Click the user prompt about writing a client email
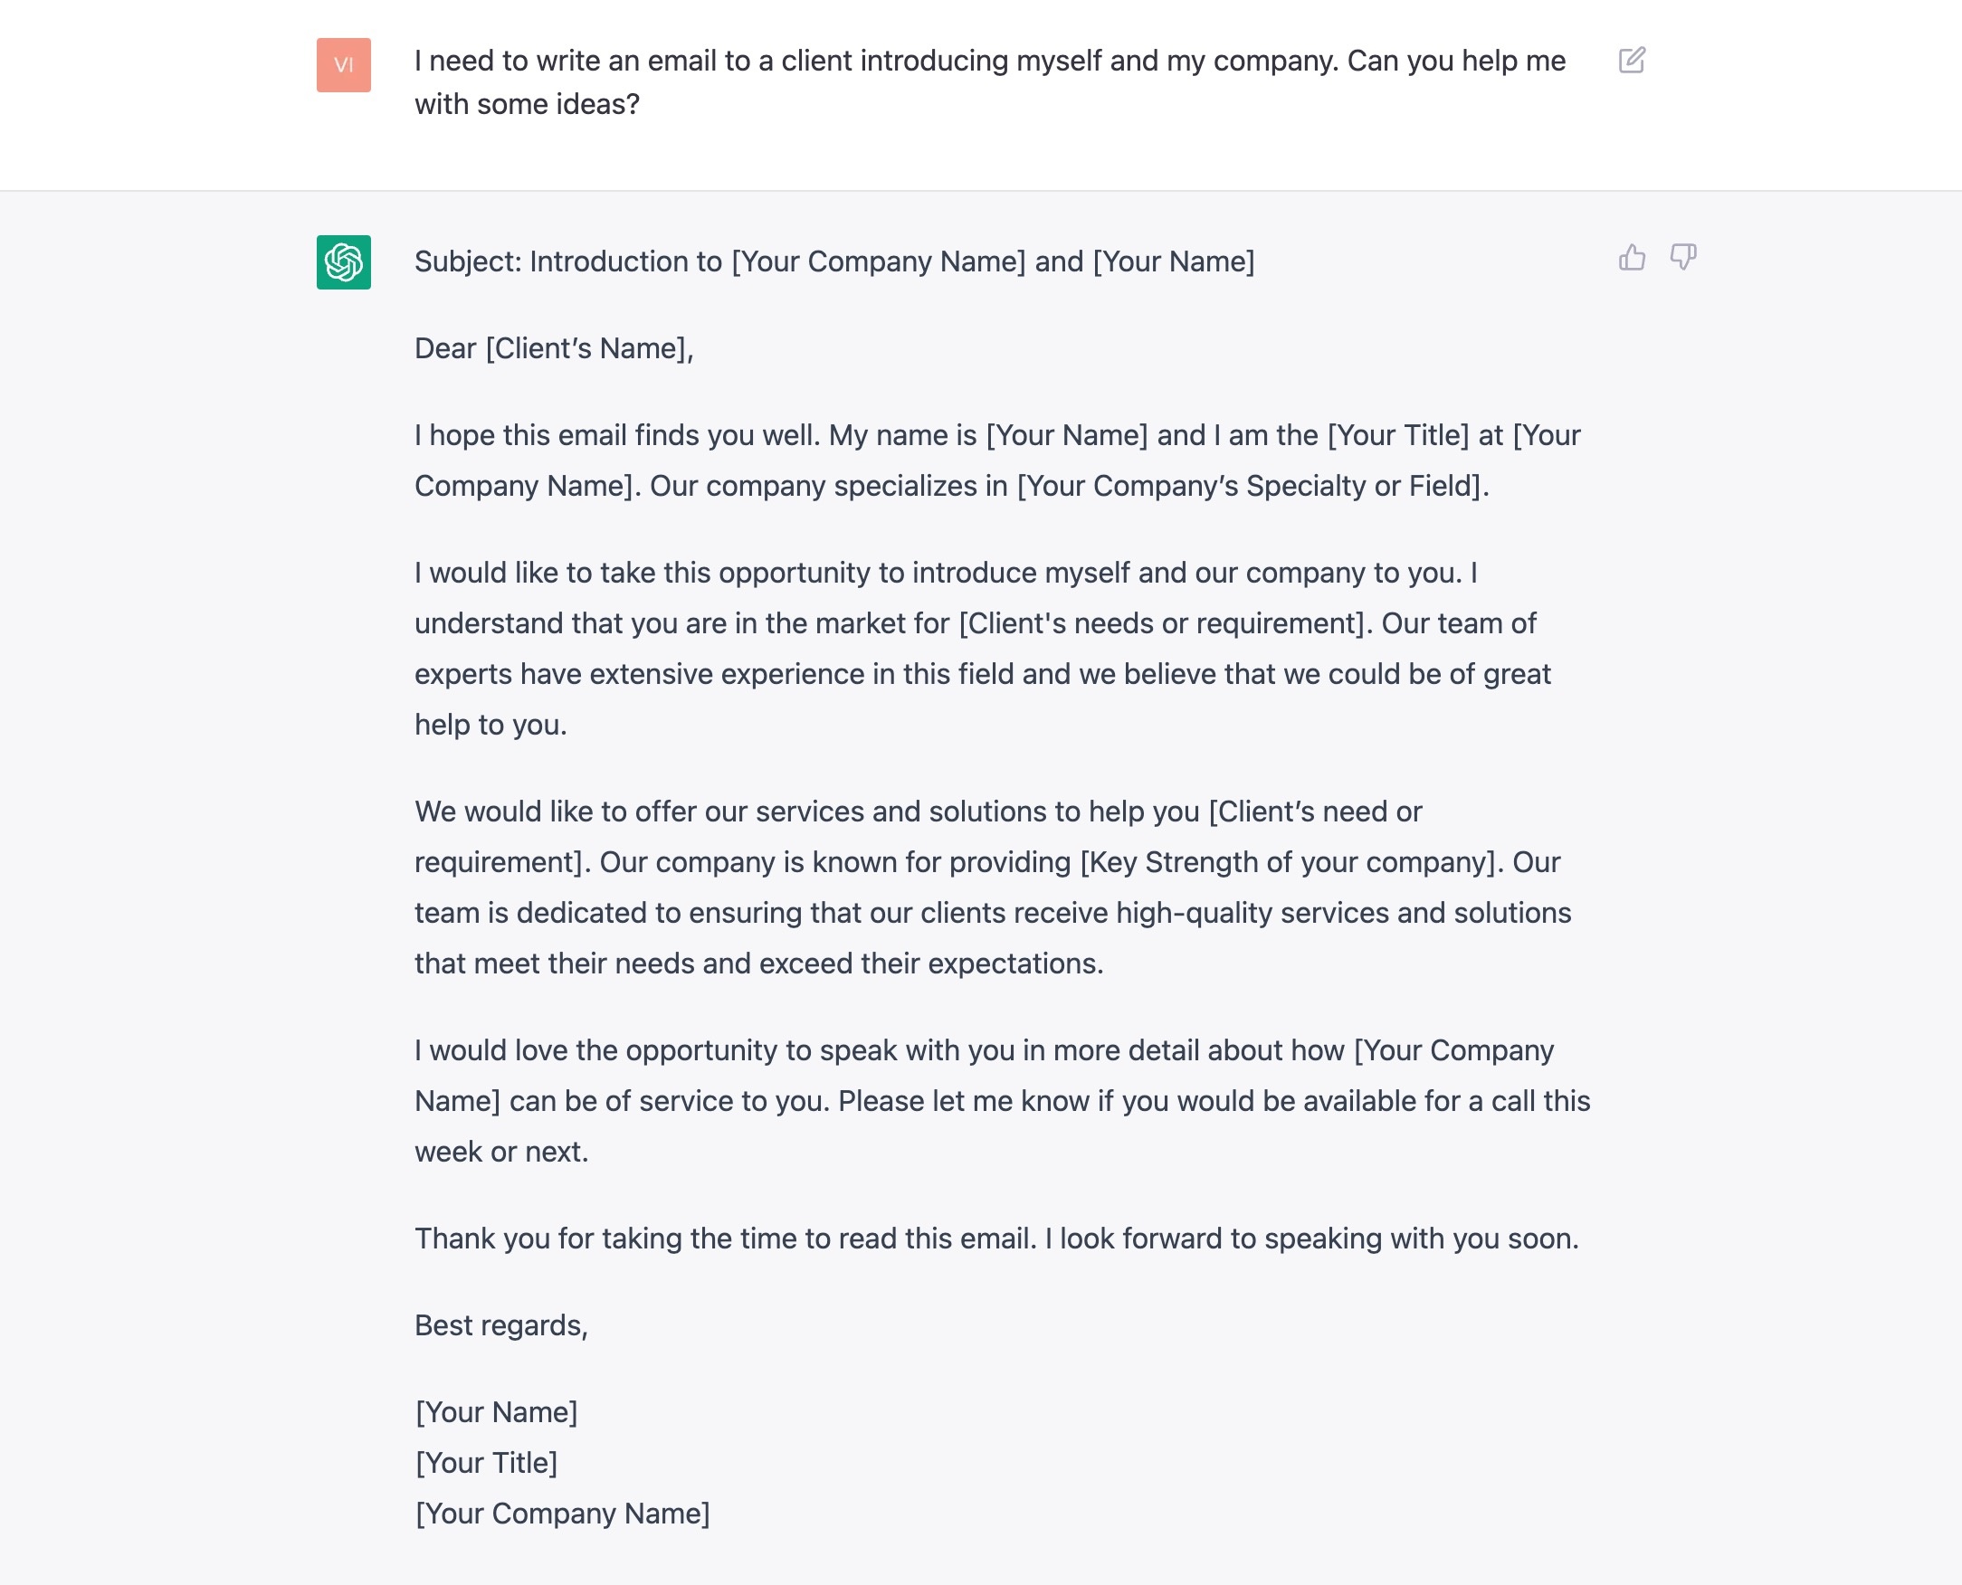1962x1585 pixels. pyautogui.click(x=989, y=82)
